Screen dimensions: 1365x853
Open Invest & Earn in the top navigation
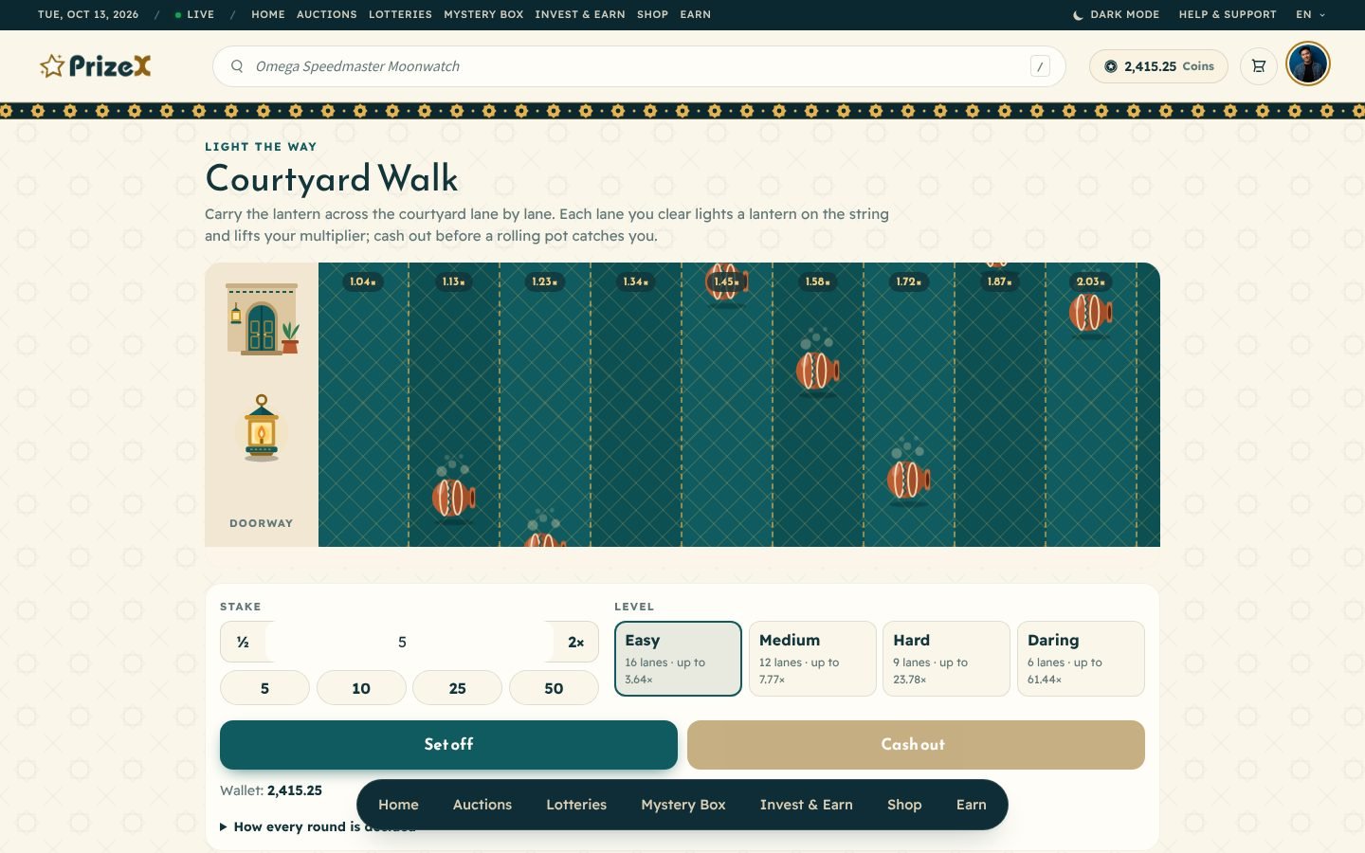[x=580, y=14]
